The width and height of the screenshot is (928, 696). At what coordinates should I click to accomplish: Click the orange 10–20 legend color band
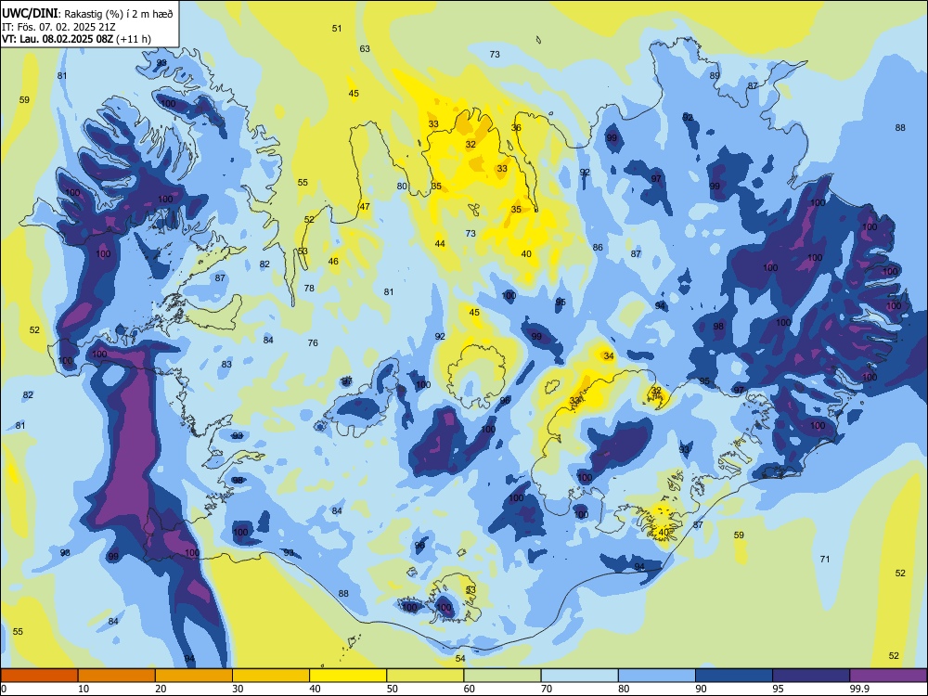[117, 676]
